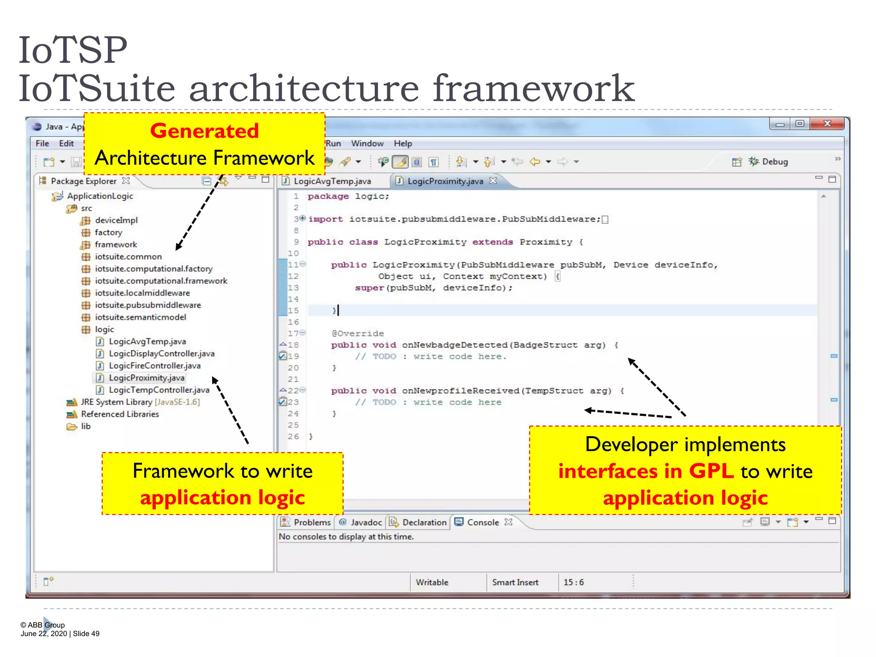This screenshot has height=657, width=876.
Task: Switch to Debug perspective
Action: click(x=768, y=162)
